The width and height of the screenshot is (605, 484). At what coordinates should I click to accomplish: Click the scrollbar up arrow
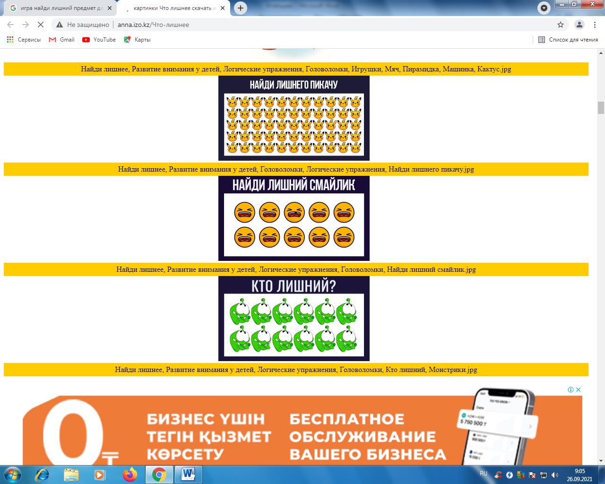pos(601,52)
